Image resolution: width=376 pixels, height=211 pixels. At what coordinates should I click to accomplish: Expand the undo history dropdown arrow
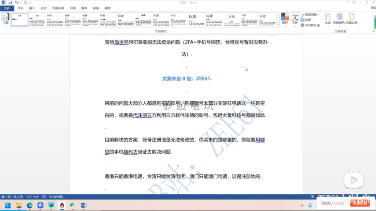pos(20,2)
